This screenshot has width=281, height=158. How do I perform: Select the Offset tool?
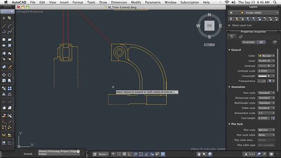10,94
